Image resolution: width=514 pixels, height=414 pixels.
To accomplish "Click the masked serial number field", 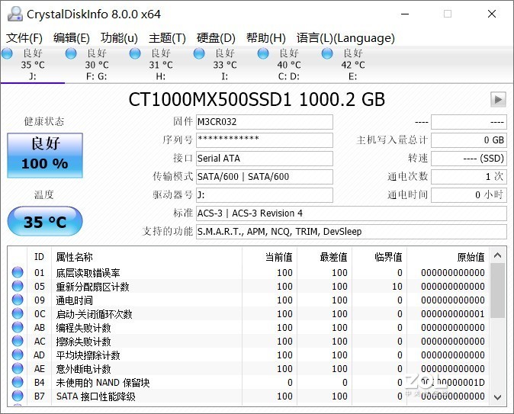I will pos(265,140).
